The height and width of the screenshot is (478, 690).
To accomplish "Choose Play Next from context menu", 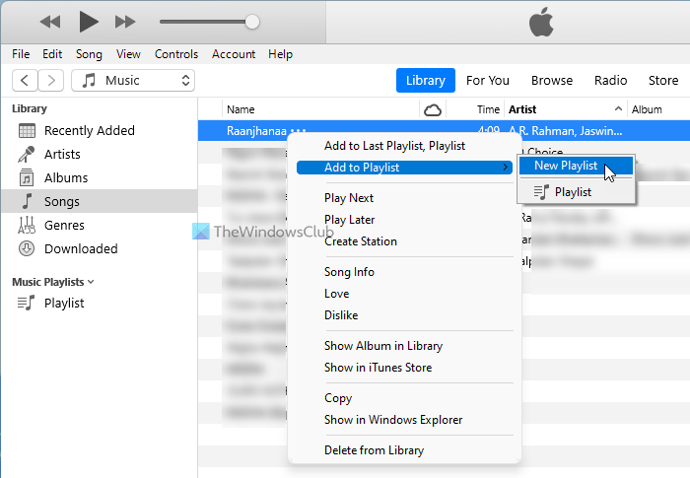I will (349, 198).
